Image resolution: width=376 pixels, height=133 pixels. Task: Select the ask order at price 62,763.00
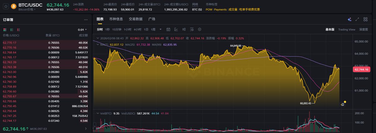click(45, 72)
